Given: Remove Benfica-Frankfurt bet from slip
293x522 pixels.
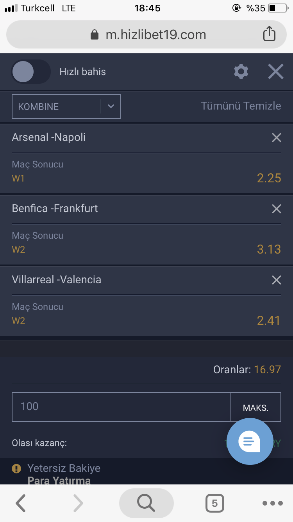Looking at the screenshot, I should 276,209.
